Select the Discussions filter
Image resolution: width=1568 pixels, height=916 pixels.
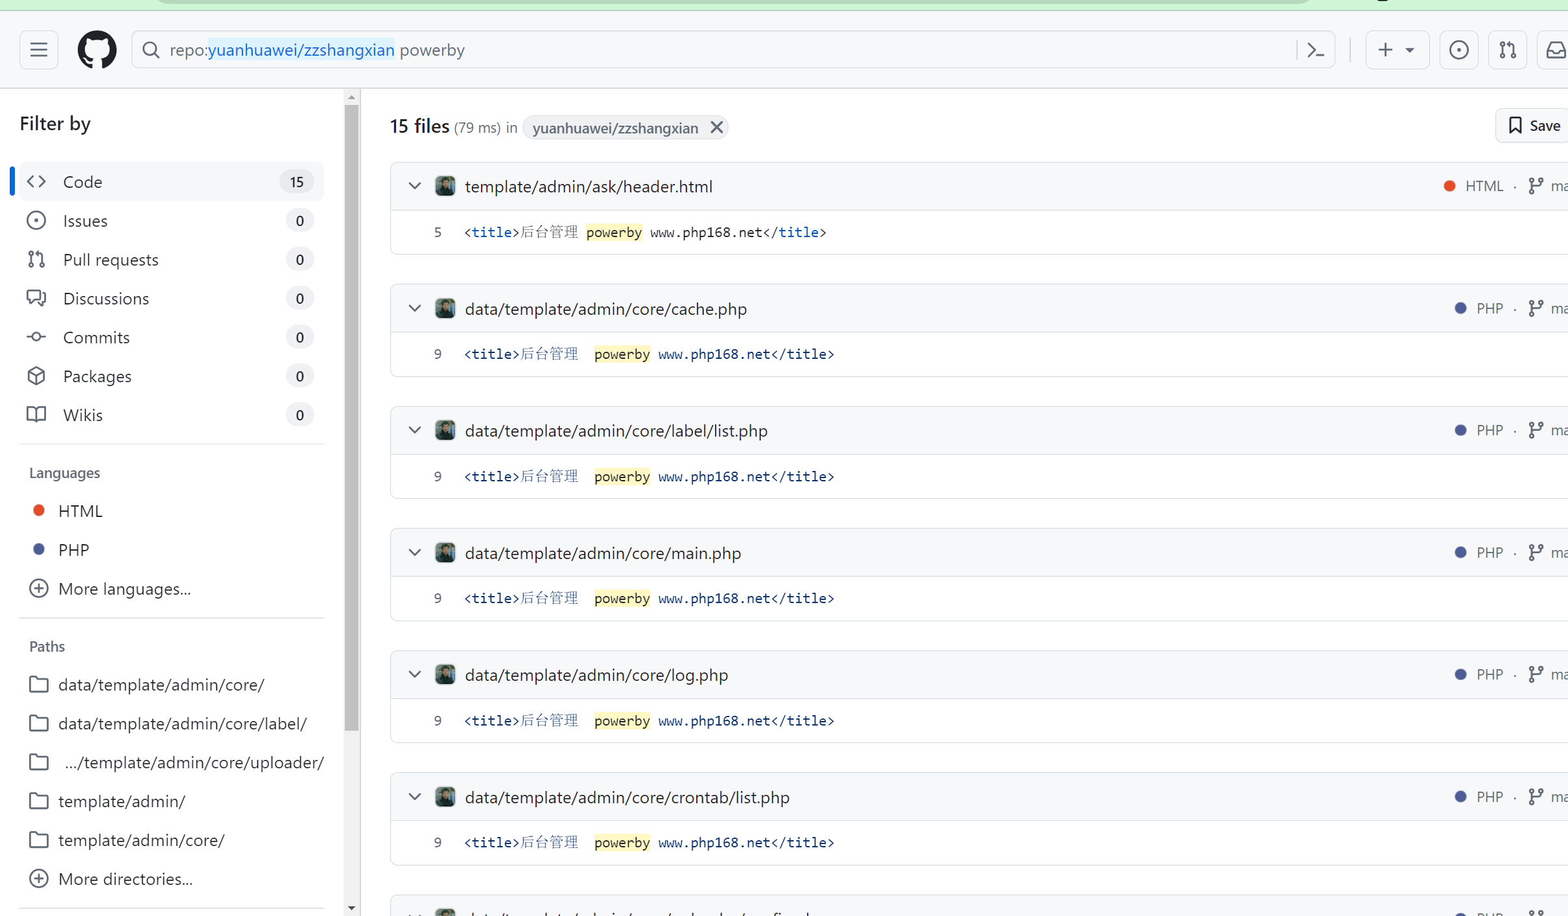tap(171, 299)
